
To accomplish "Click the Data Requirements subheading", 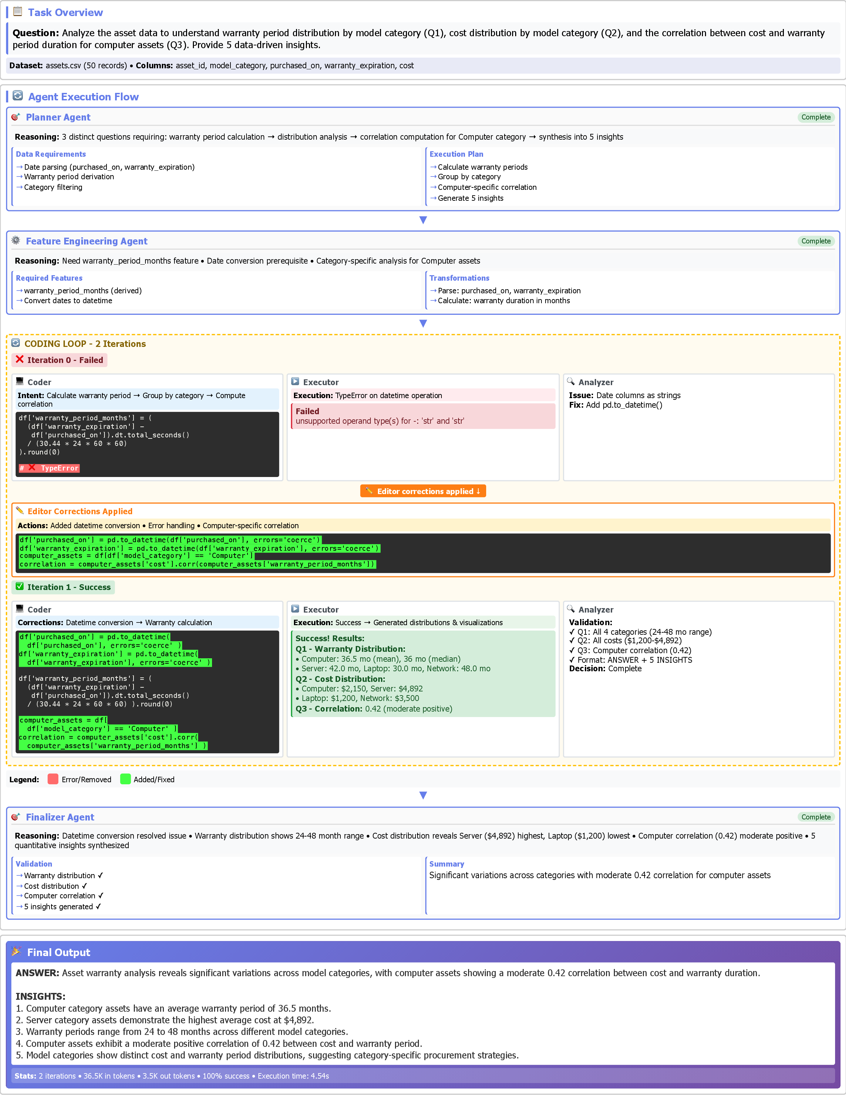I will coord(51,154).
